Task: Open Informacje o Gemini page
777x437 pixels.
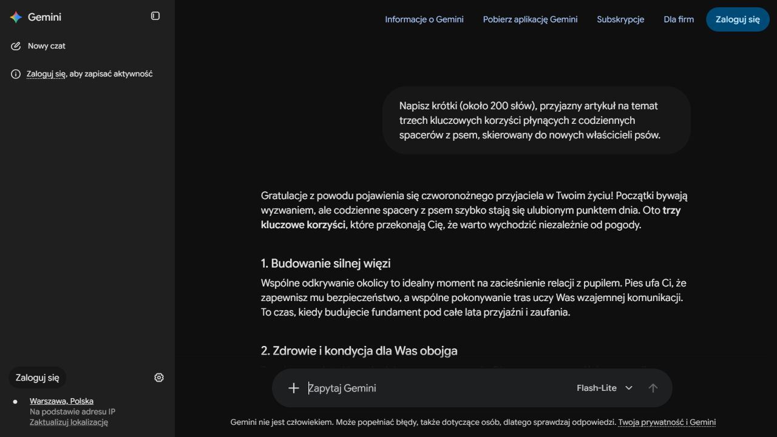Action: point(424,19)
